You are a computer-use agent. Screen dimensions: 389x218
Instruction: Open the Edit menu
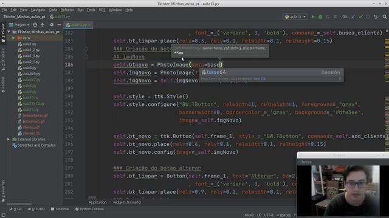tap(13, 10)
